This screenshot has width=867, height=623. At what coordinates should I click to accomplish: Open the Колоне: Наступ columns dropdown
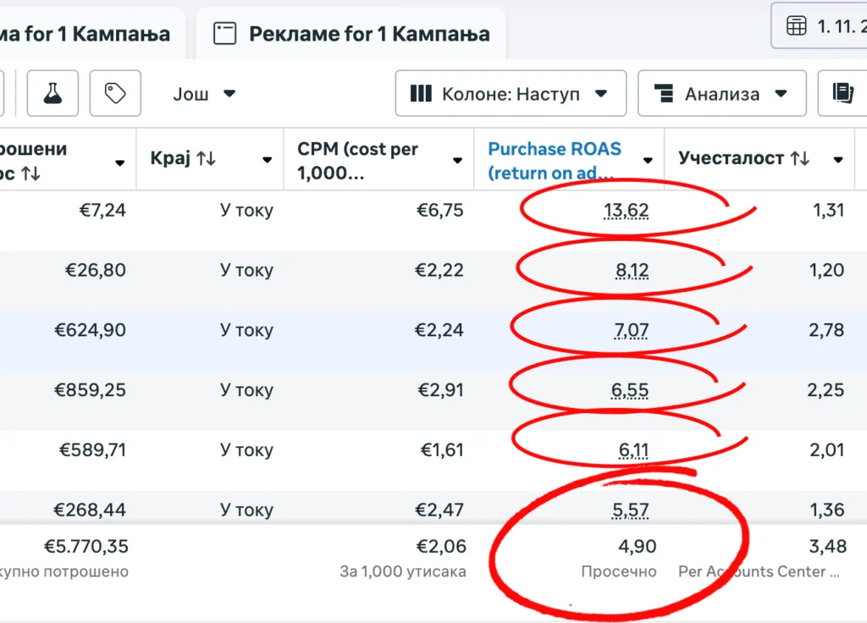coord(510,94)
